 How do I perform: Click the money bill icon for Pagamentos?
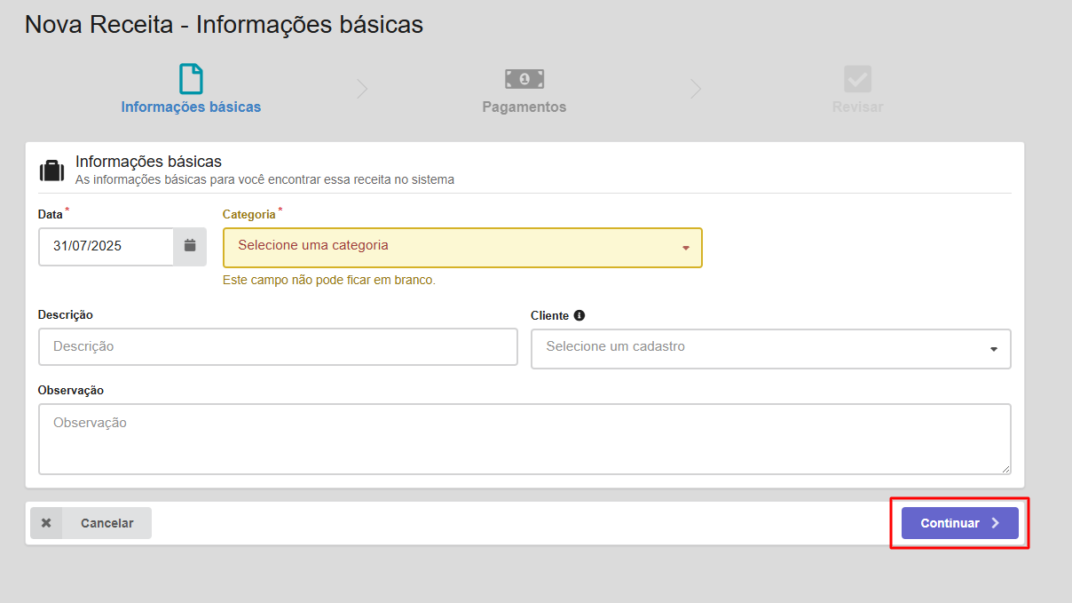coord(524,79)
